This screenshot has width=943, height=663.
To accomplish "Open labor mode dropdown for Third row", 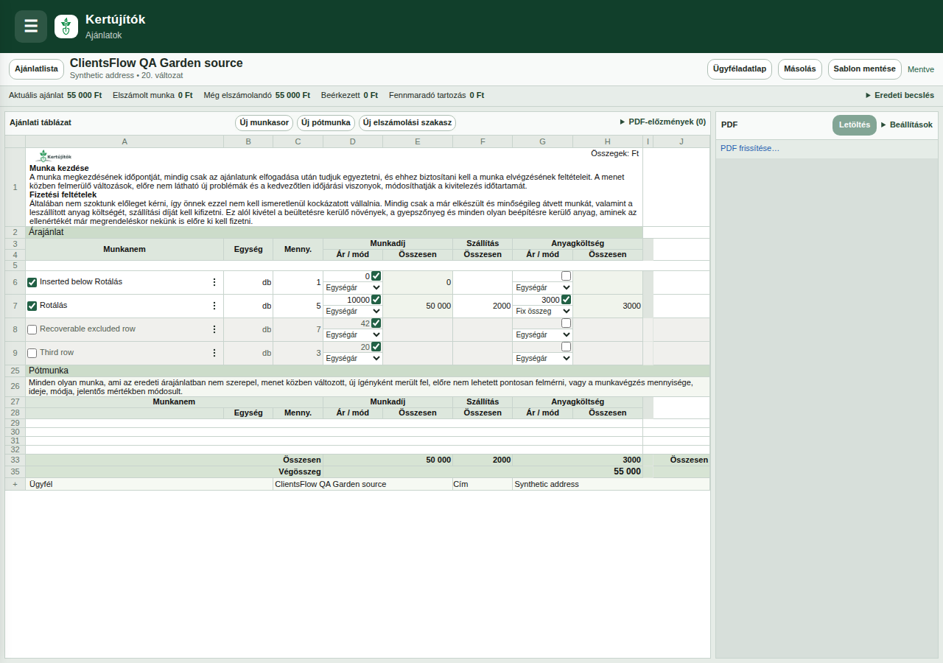I will click(353, 358).
